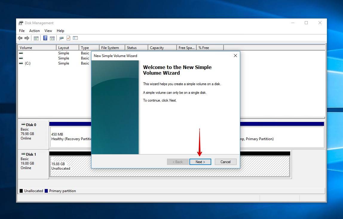
Task: Close the New Simple Volume Wizard dialog
Action: tap(235, 56)
